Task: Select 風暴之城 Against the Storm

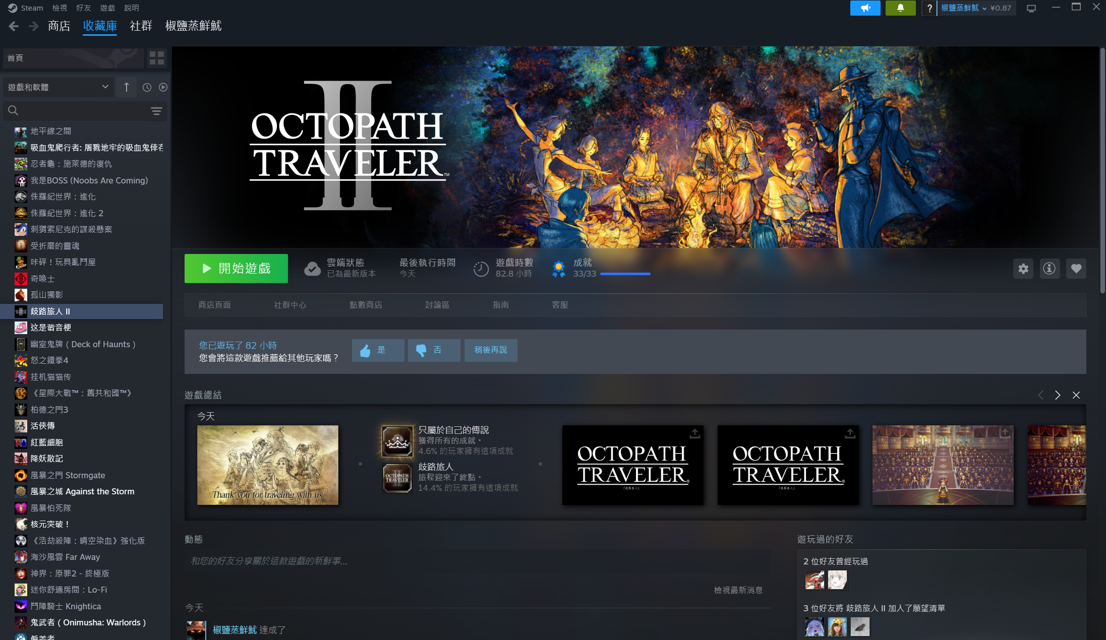Action: click(82, 491)
